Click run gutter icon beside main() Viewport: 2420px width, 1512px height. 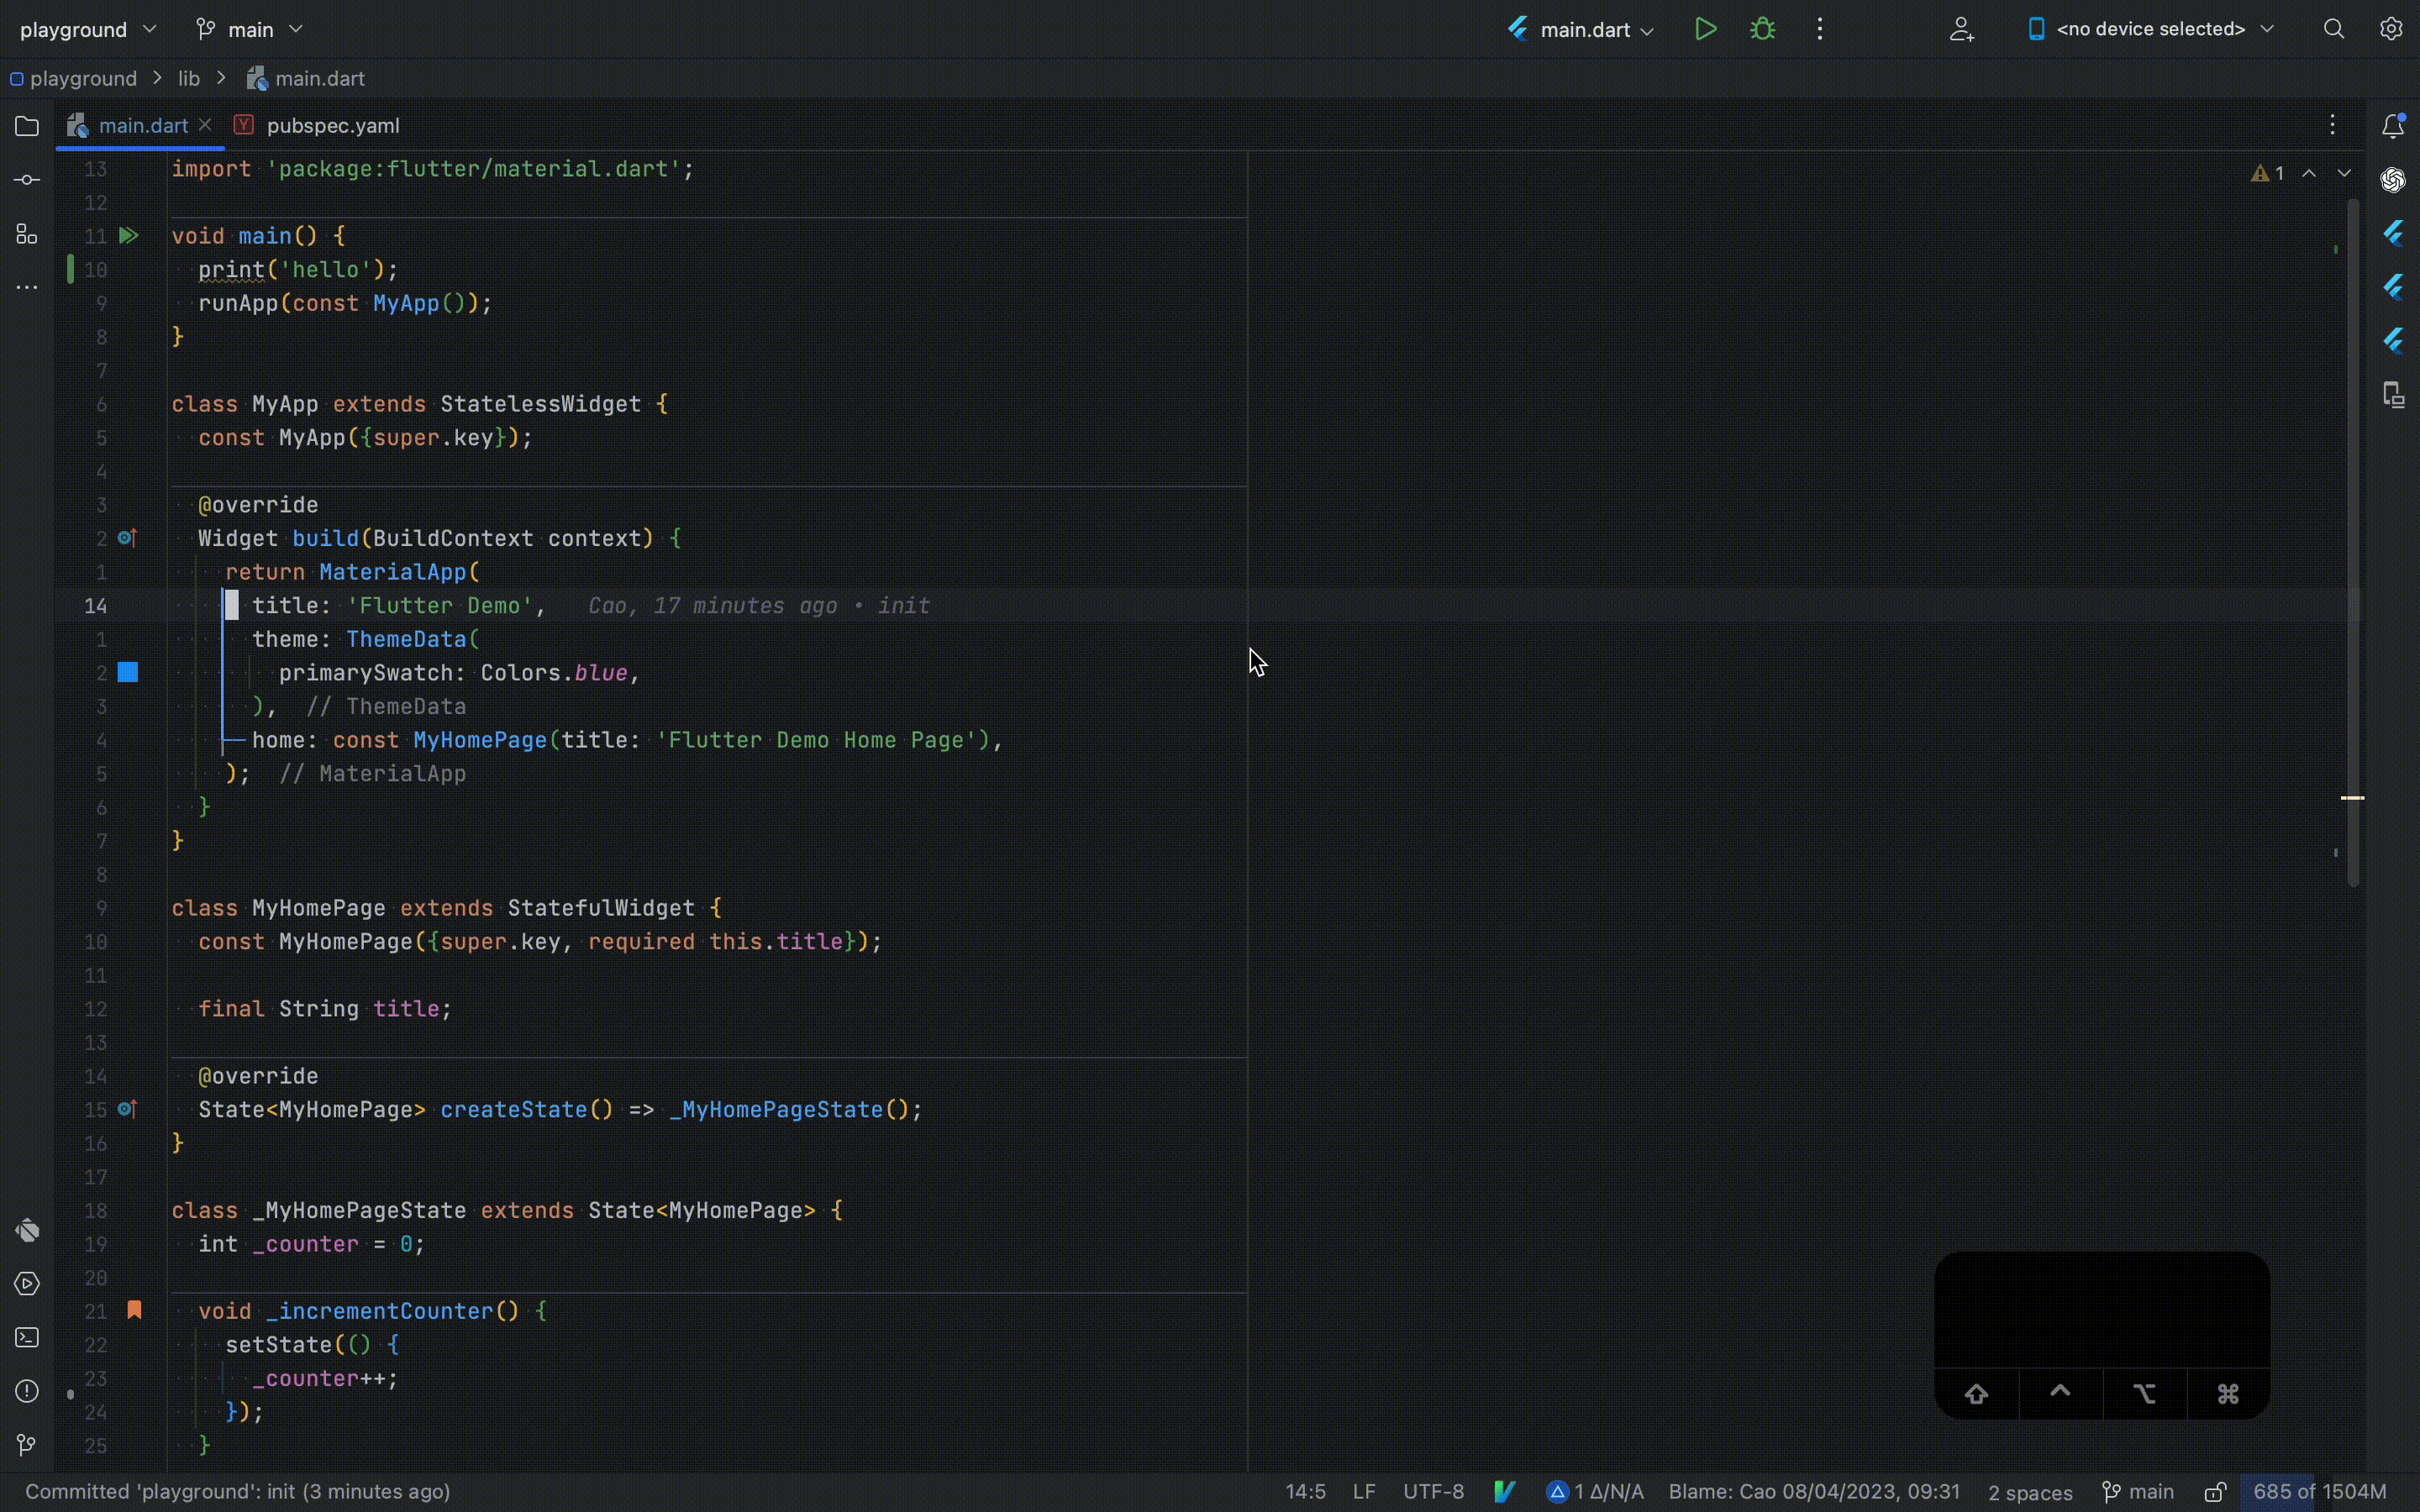click(128, 236)
